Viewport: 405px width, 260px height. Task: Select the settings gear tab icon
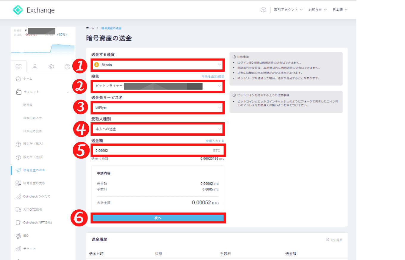tap(51, 66)
